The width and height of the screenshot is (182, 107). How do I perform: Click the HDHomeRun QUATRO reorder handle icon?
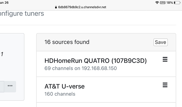(165, 60)
